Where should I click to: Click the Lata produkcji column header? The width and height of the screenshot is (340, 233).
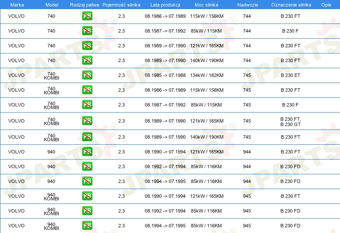pos(165,5)
